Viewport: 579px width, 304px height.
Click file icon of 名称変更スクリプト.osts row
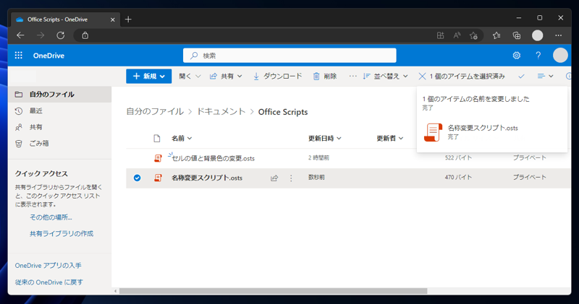tap(158, 178)
